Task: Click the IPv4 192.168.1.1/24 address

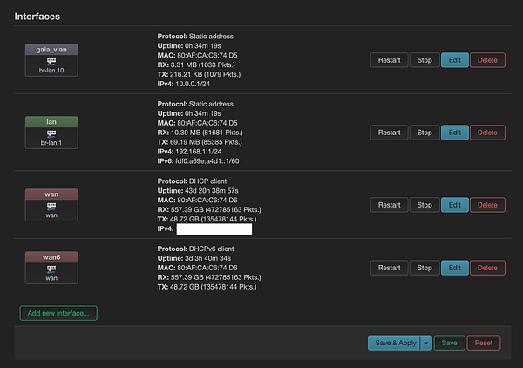Action: [198, 152]
